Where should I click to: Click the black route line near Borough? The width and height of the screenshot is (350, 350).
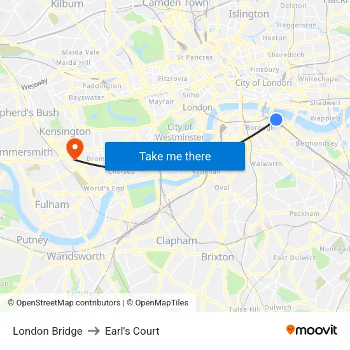pyautogui.click(x=256, y=133)
